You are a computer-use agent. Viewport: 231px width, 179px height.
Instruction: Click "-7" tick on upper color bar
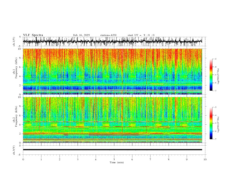[x=215, y=91]
